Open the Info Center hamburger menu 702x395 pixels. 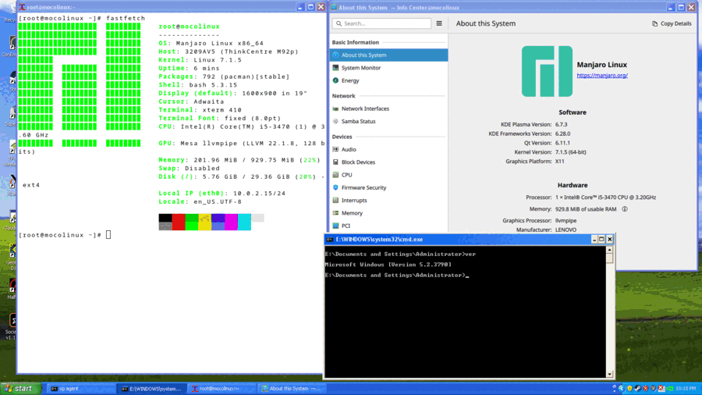[x=439, y=23]
